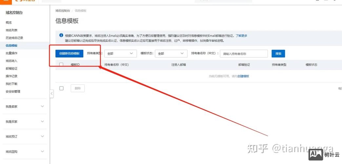This screenshot has height=164, width=342.
Task: Expand the 我是买家 section
Action: [25, 121]
